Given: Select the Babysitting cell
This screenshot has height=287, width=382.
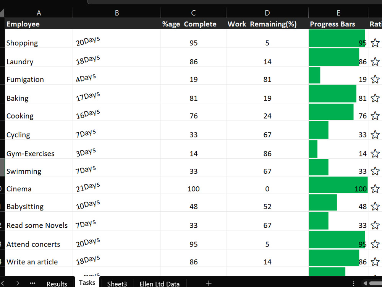Looking at the screenshot, I should (x=39, y=202).
